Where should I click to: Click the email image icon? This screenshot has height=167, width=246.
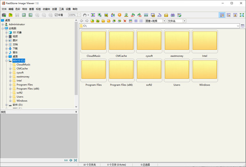coord(166,15)
